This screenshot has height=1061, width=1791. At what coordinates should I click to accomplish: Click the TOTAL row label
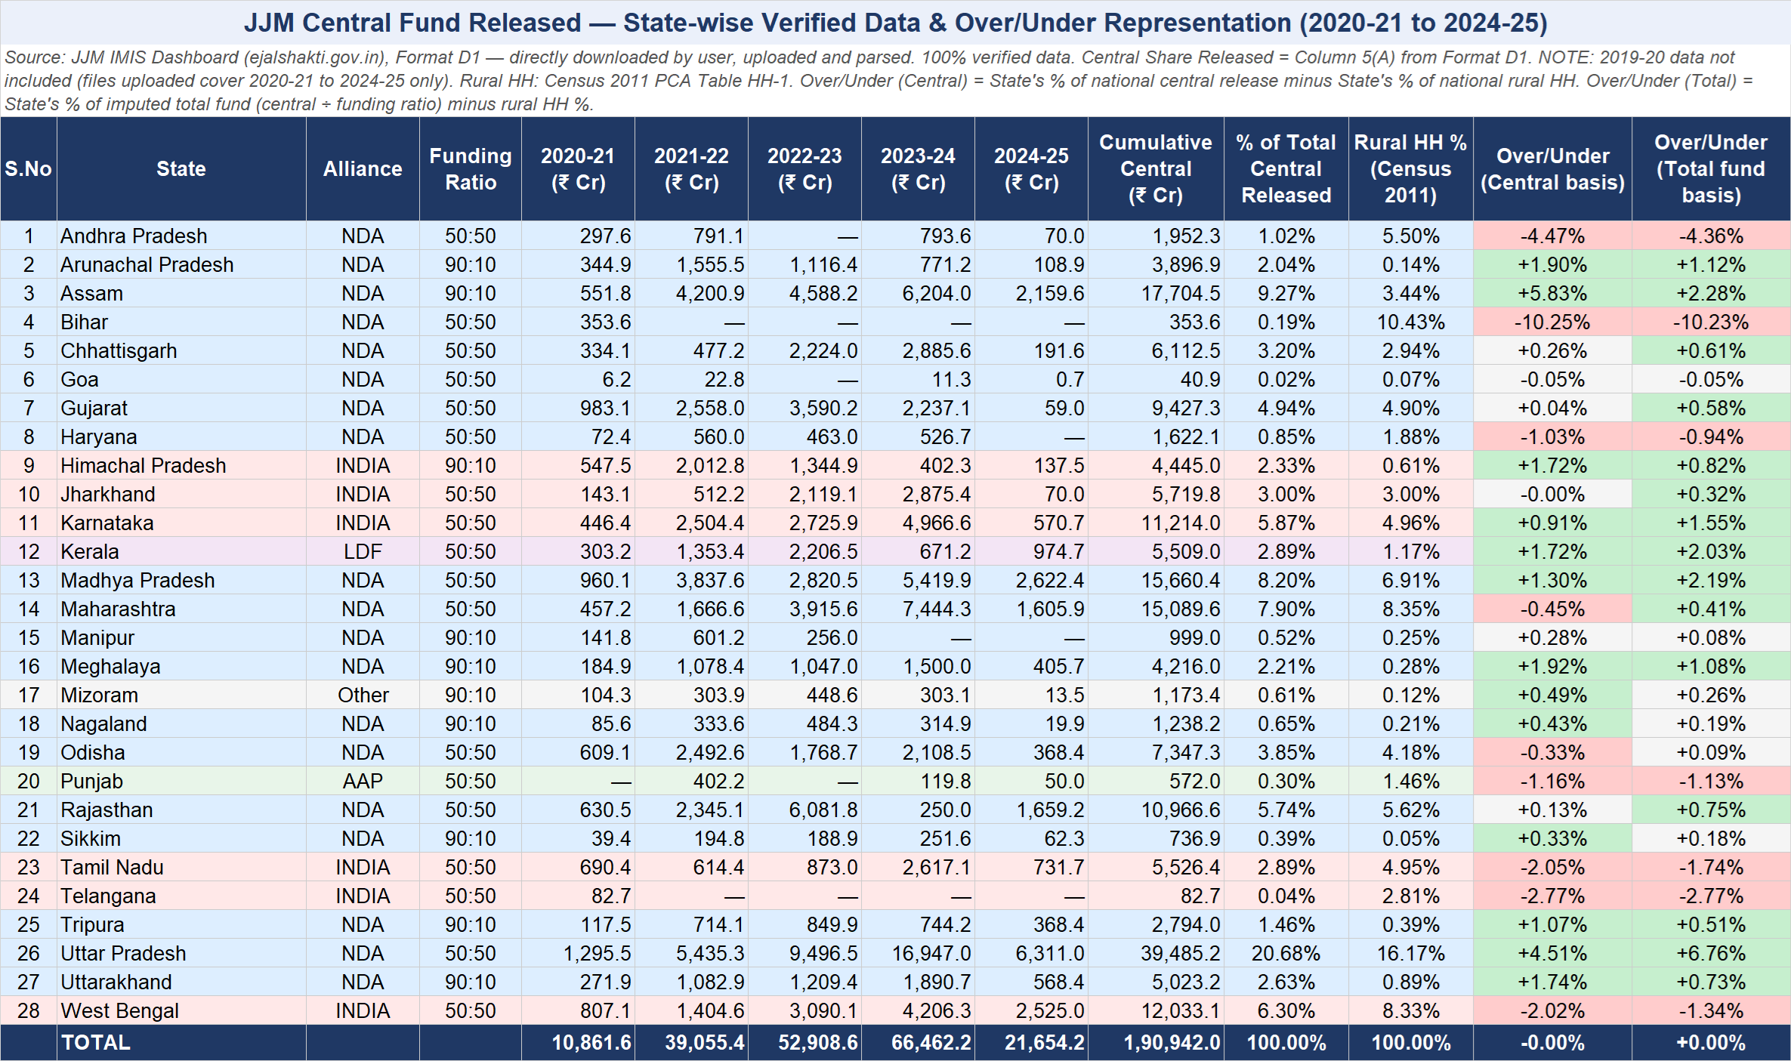[x=96, y=1042]
